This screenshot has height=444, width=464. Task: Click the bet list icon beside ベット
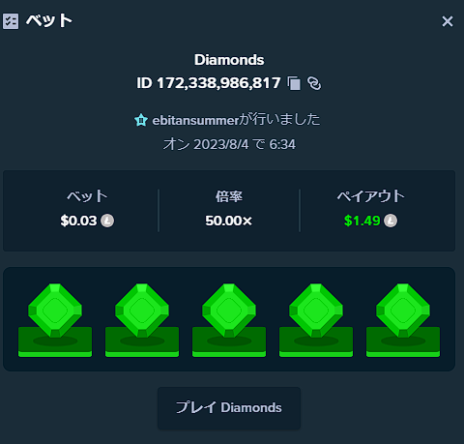(11, 21)
